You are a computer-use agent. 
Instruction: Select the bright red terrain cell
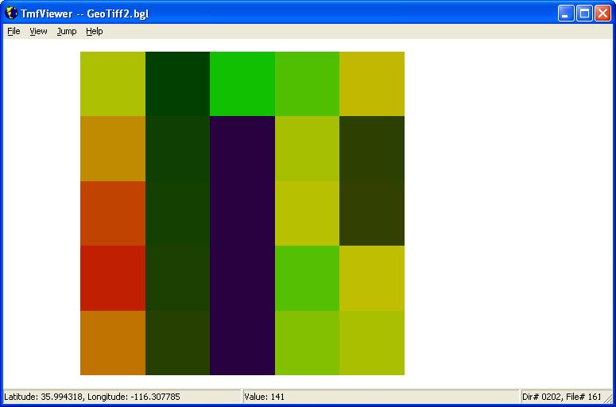pyautogui.click(x=113, y=278)
